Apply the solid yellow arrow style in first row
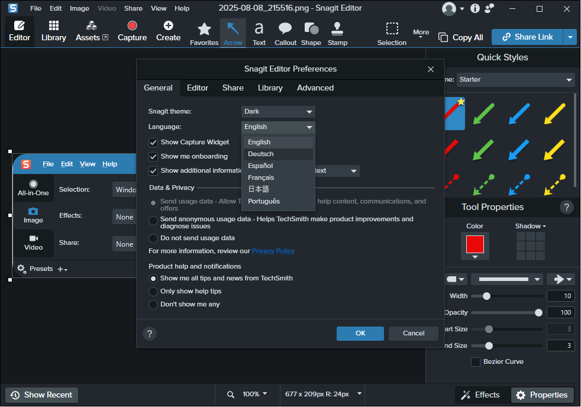The image size is (581, 407). [x=555, y=114]
